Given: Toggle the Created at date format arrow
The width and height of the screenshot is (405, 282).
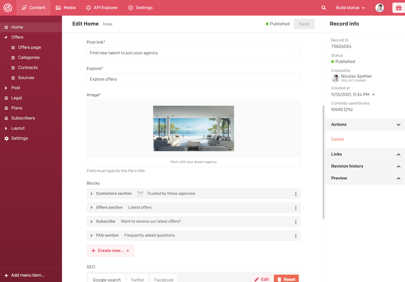Looking at the screenshot, I should 373,95.
